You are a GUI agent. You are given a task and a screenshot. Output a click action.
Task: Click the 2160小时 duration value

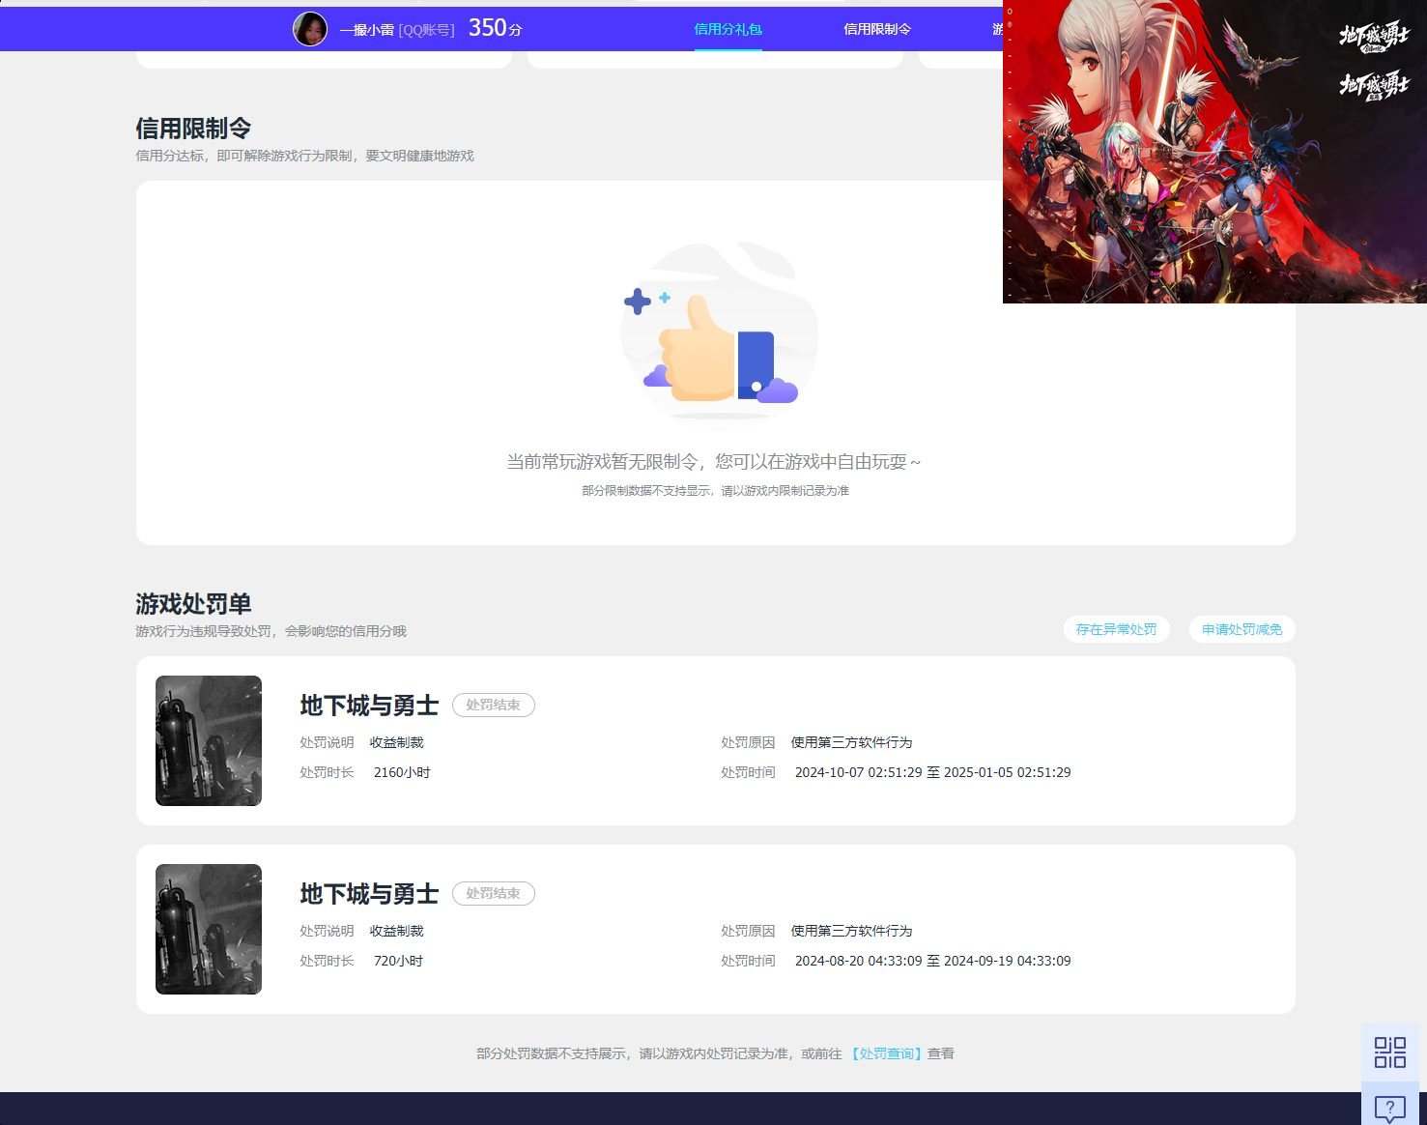point(402,772)
